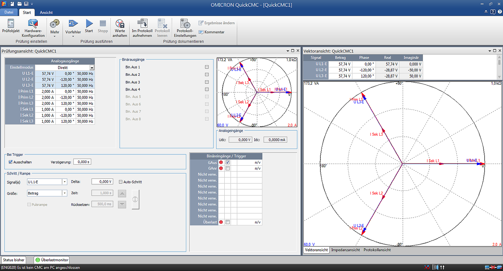Screen dimensions: 503x271
Task: Click the Verzögerung input field
Action: coord(82,162)
